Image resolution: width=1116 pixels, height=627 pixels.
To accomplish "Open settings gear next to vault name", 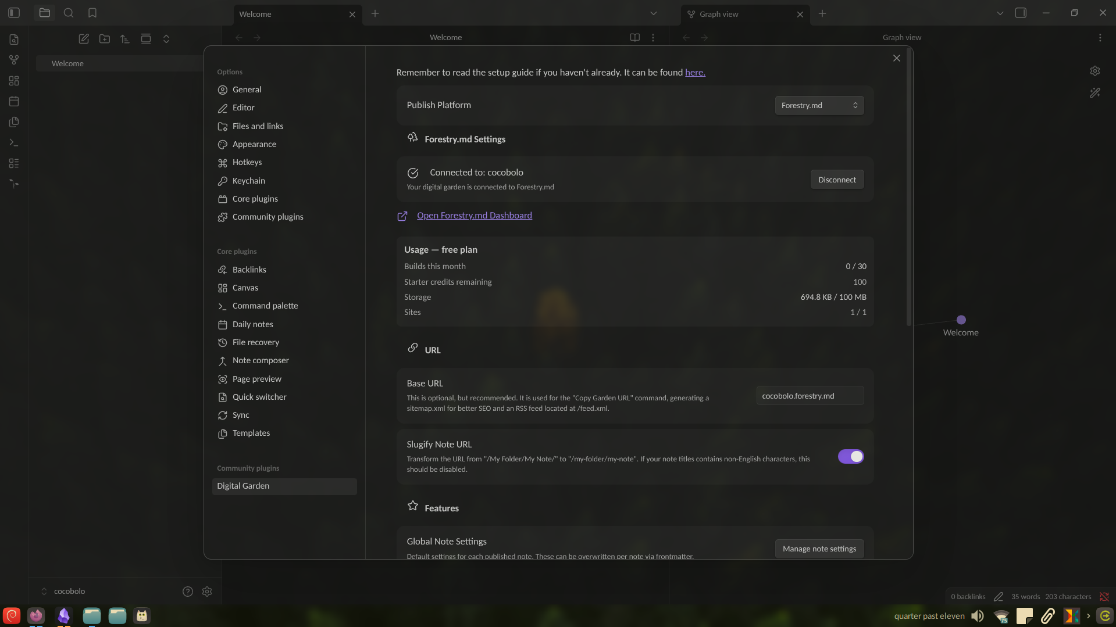I will 207,592.
